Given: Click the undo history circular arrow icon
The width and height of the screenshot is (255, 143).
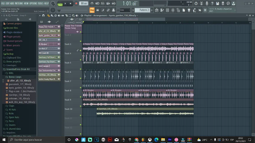Looking at the screenshot, I should click(x=196, y=3).
